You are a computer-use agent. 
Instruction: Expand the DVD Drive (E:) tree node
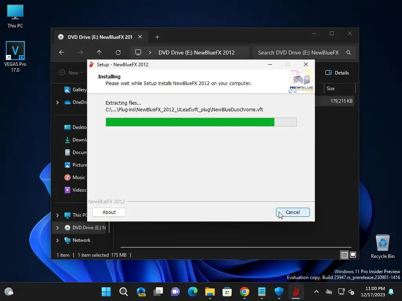57,228
